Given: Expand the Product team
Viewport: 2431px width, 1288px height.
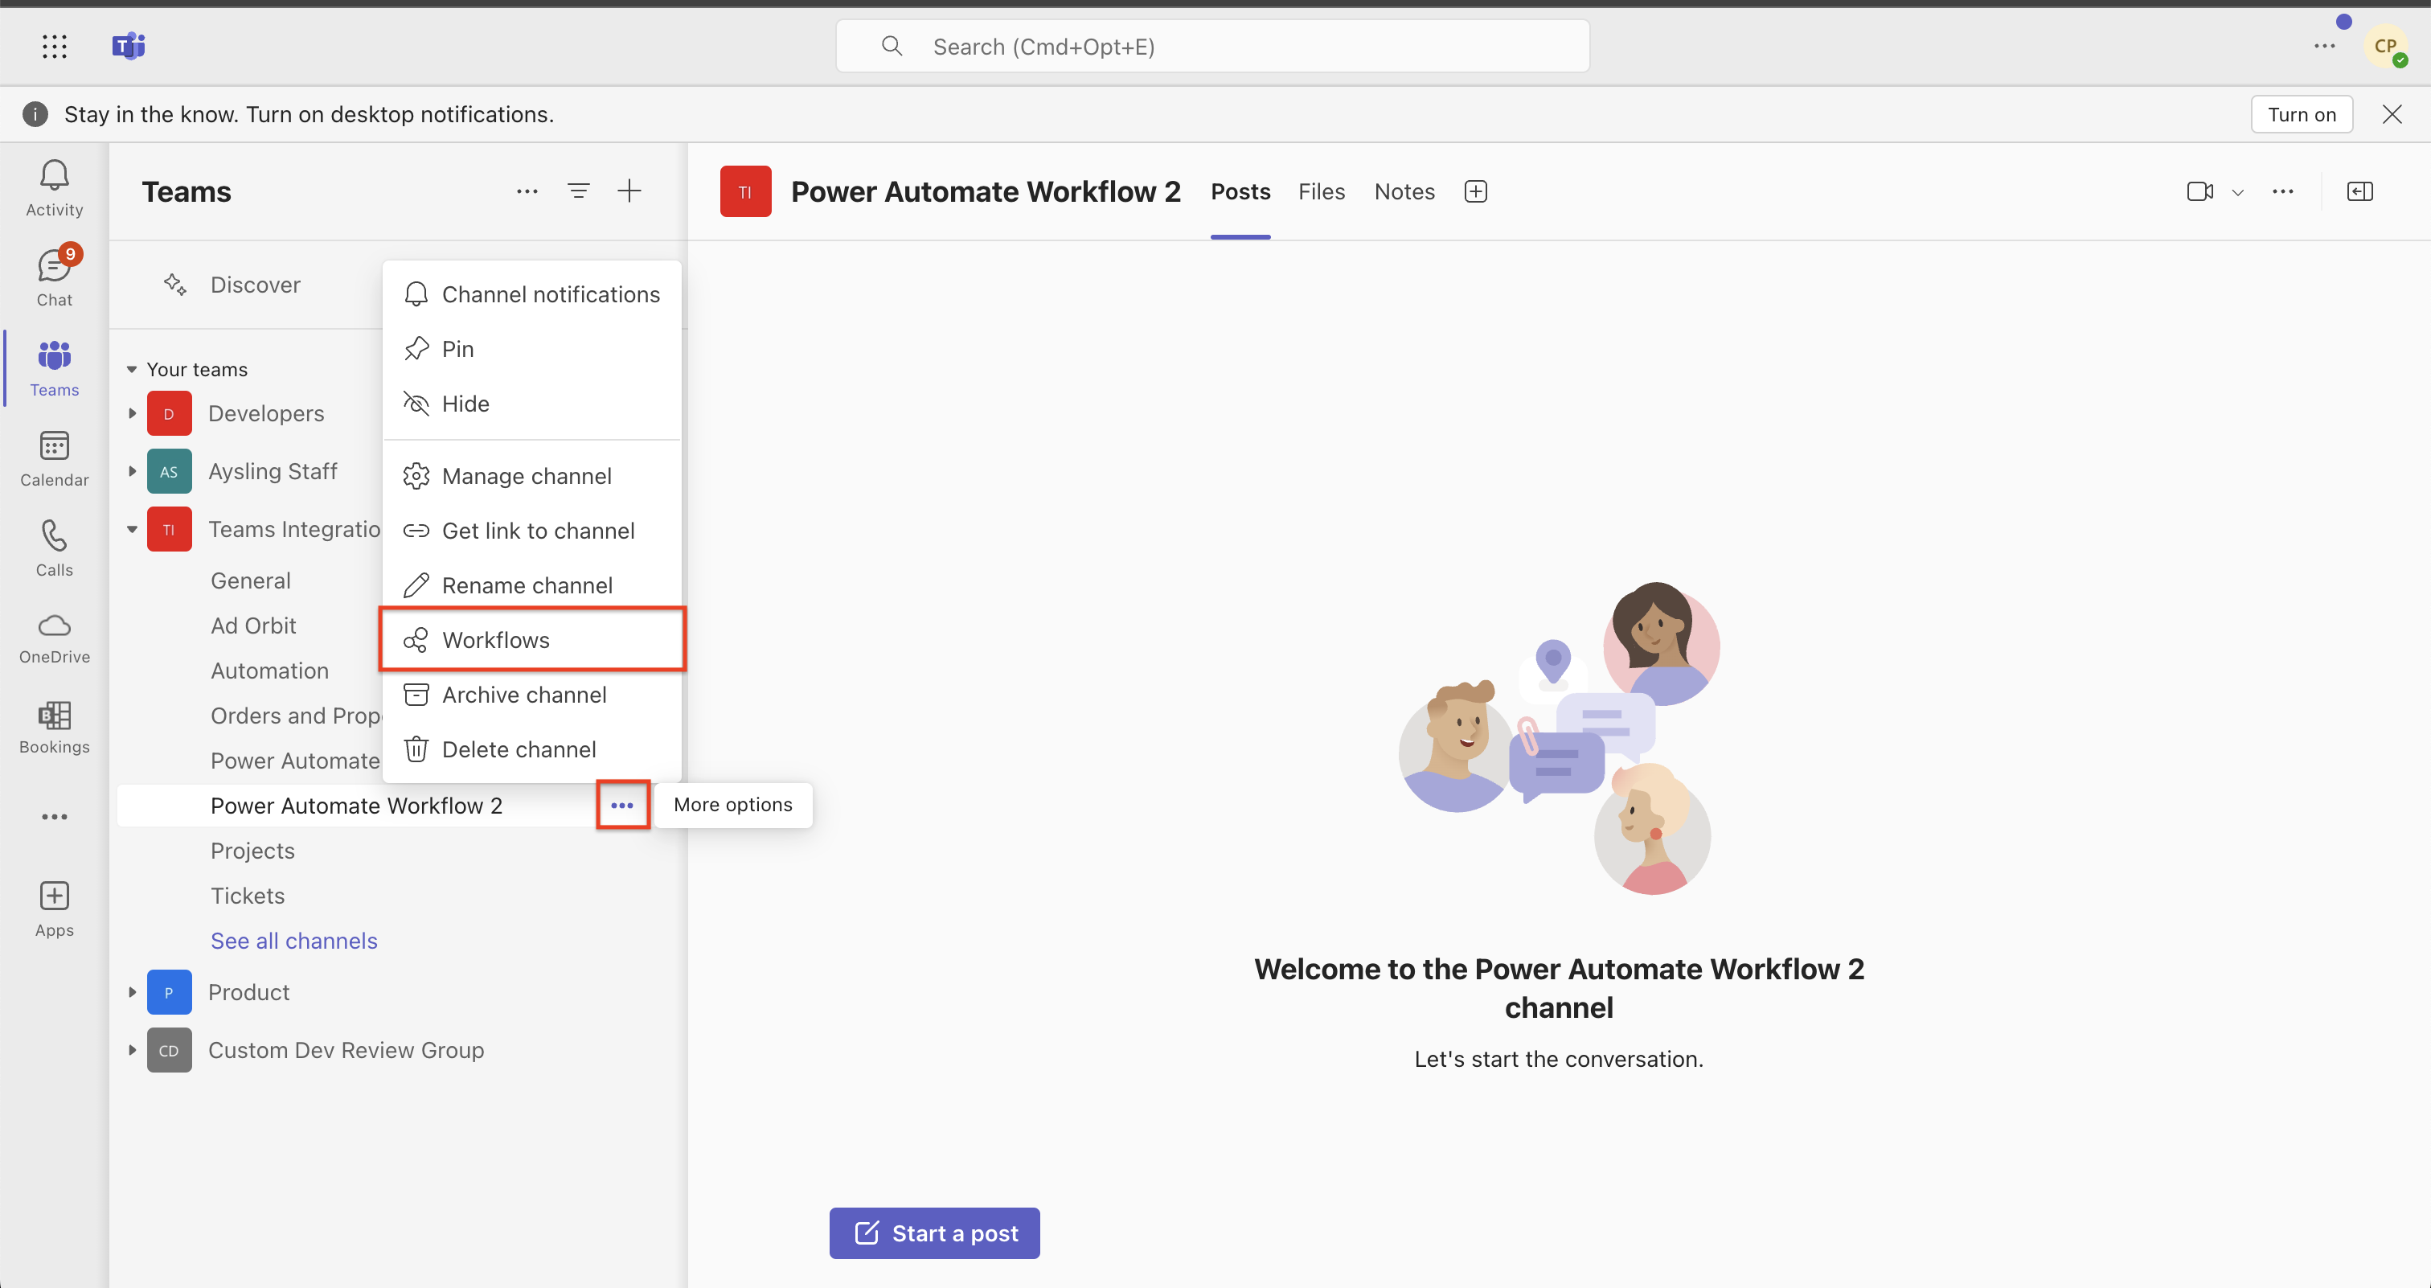Looking at the screenshot, I should coord(132,991).
